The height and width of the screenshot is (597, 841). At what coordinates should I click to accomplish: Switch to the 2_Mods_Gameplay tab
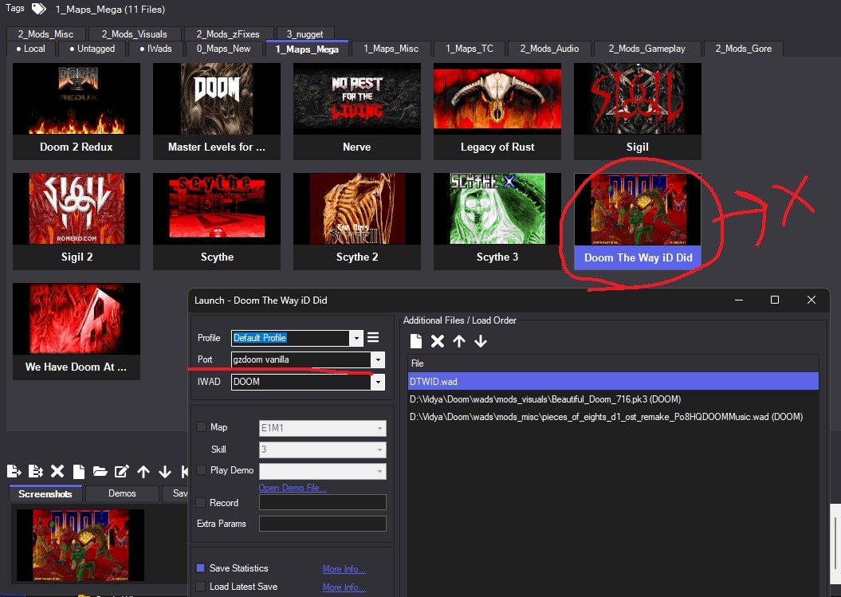(648, 49)
